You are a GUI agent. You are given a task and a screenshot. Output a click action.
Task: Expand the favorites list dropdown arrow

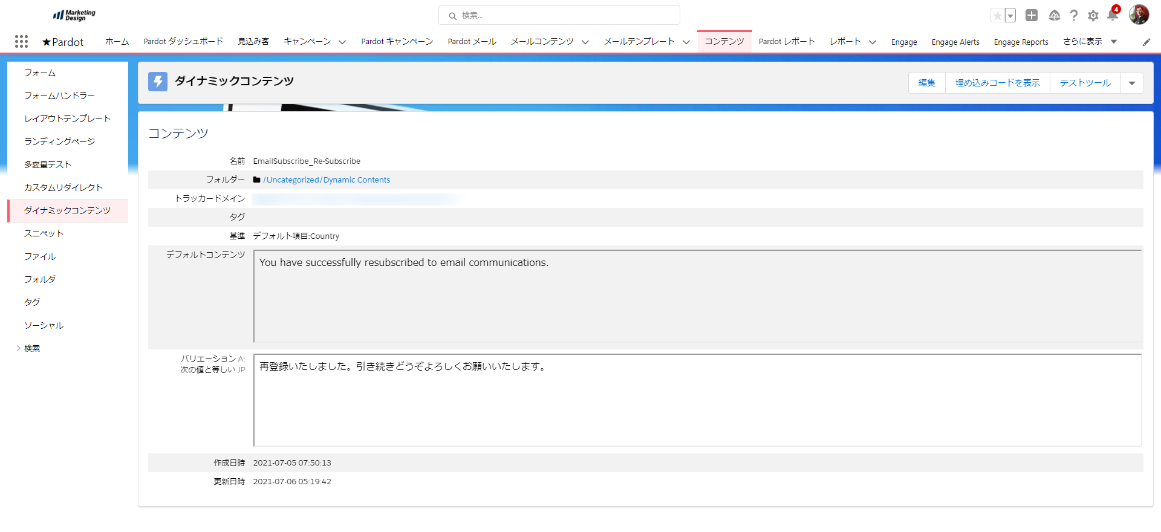[1010, 16]
